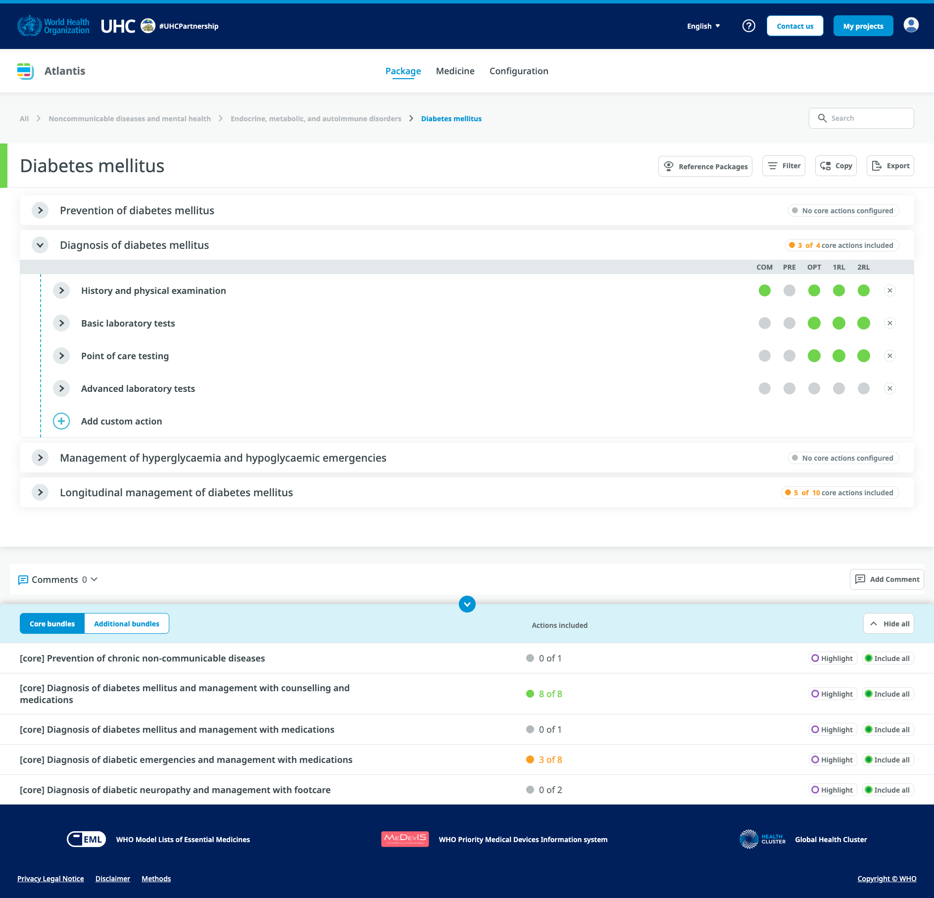Toggle 2RL dot for Point of care testing
This screenshot has width=934, height=898.
(x=863, y=356)
